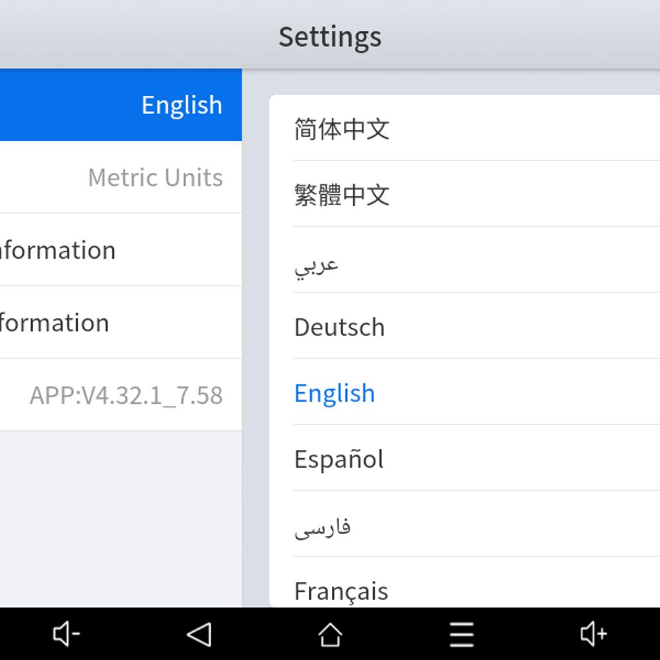Open the information row below Metric Units
This screenshot has height=660, width=660.
point(121,250)
